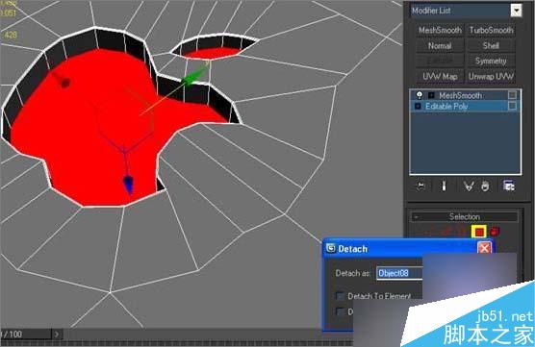Apply the Symmetry modifier button
Screen dimensions: 535x347
tap(491, 61)
